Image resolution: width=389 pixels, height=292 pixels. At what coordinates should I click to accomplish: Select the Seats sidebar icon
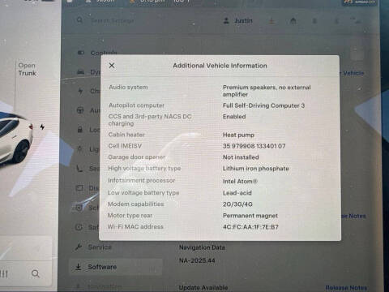pyautogui.click(x=79, y=169)
